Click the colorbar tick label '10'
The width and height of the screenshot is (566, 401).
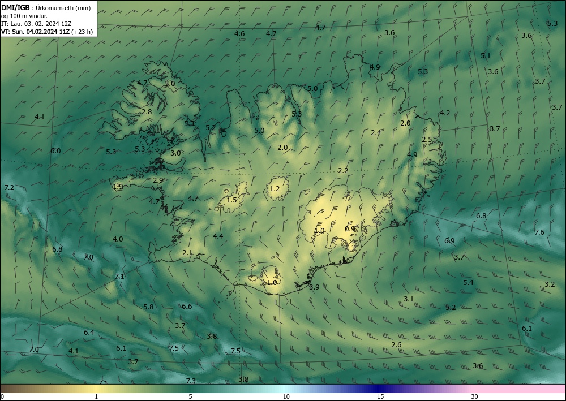tap(286, 396)
